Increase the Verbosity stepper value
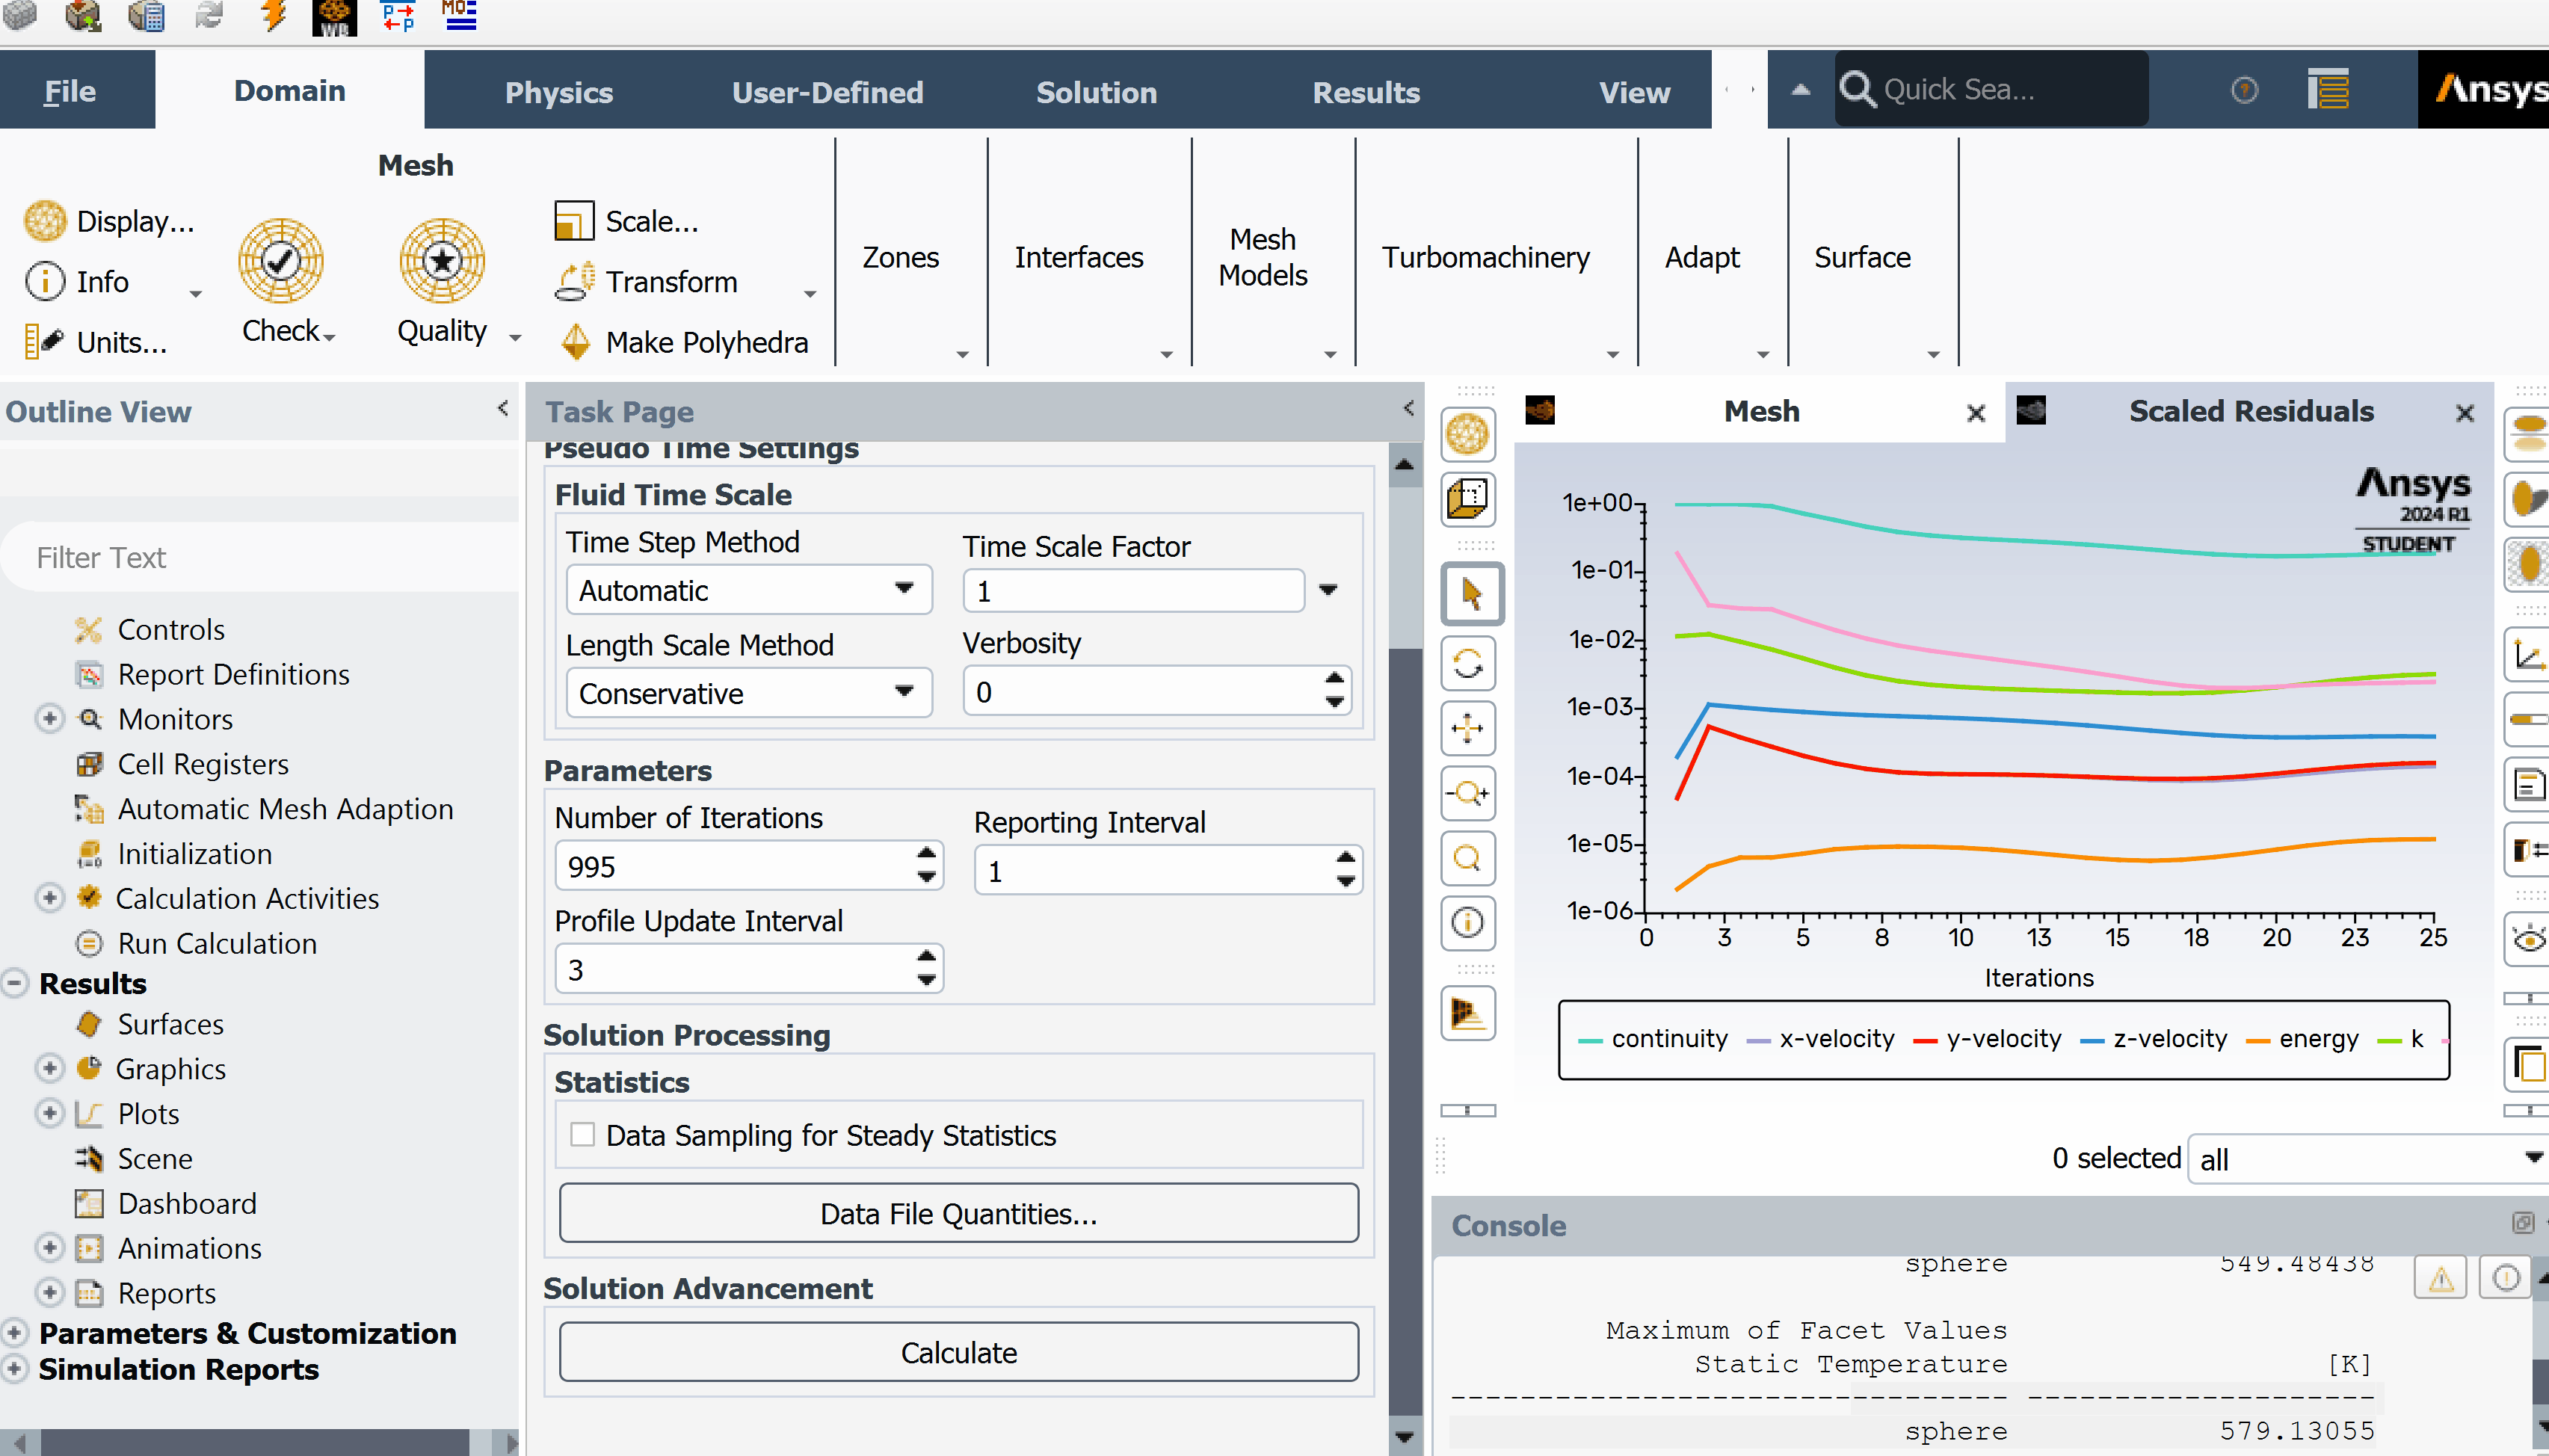Viewport: 2549px width, 1456px height. point(1334,679)
